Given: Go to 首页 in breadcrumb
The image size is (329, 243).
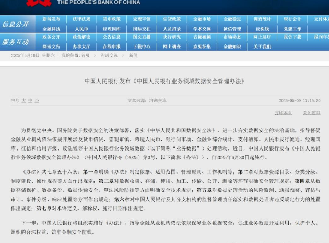Looking at the screenshot, I should tap(86, 56).
